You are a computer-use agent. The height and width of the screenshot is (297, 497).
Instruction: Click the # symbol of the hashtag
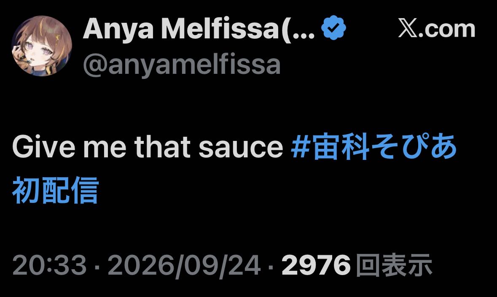pyautogui.click(x=300, y=146)
